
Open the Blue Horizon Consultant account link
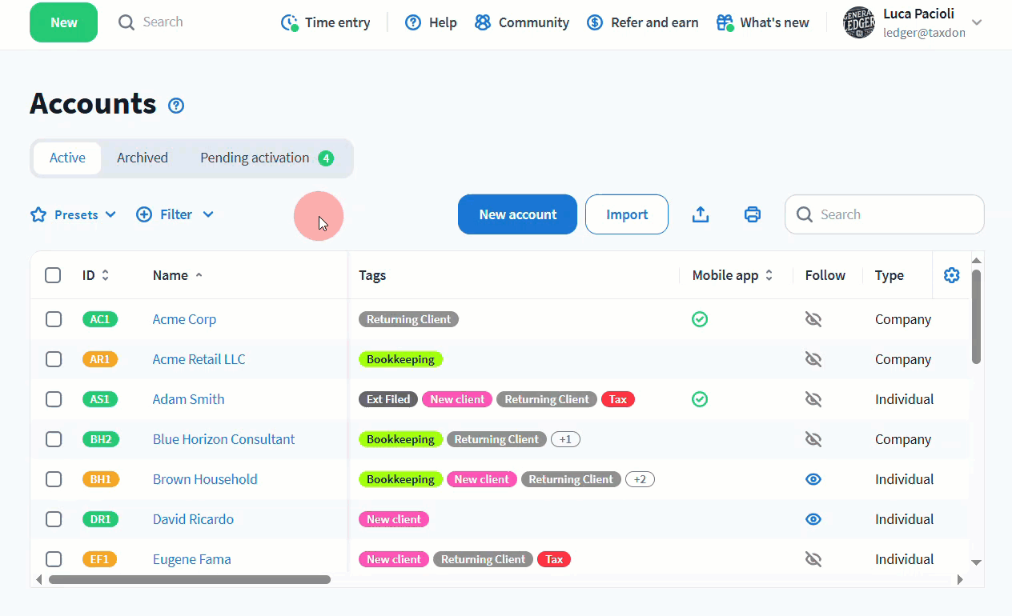[223, 439]
